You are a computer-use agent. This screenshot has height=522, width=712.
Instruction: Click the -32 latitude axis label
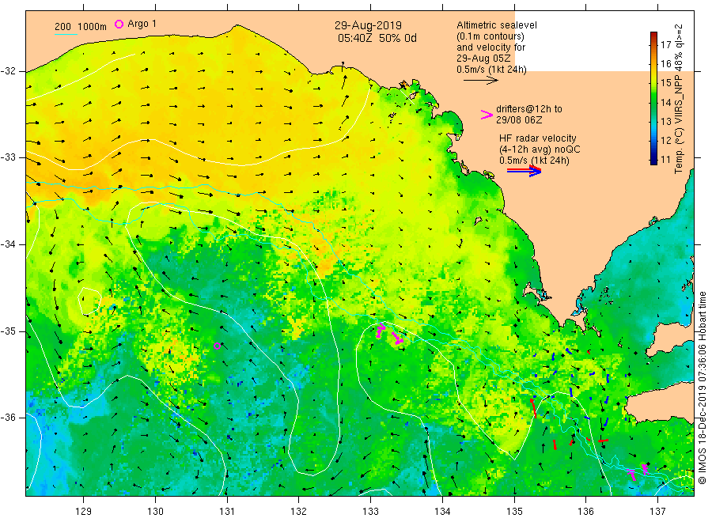(8, 71)
